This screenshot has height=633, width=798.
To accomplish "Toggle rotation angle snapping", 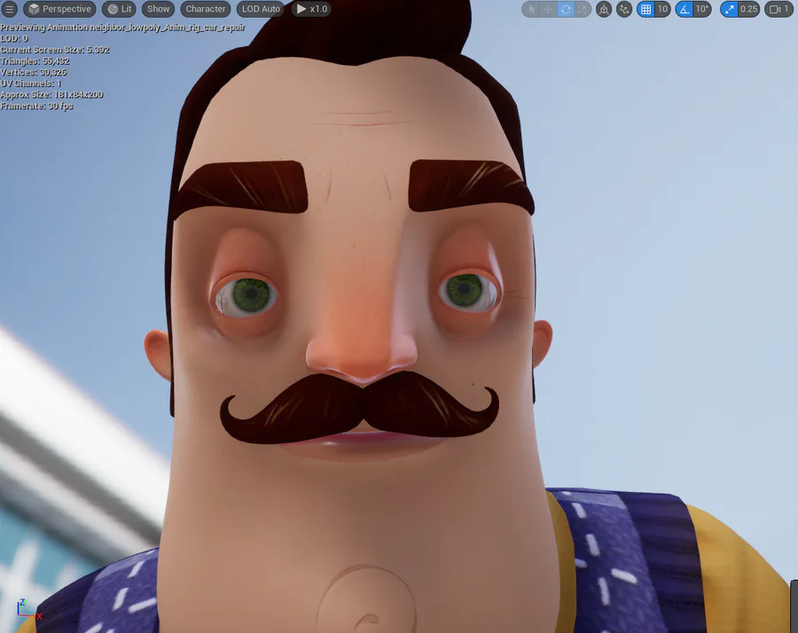I will [685, 9].
